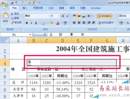The height and width of the screenshot is (99, 130).
Task: Select column A header
Action: pyautogui.click(x=18, y=40)
